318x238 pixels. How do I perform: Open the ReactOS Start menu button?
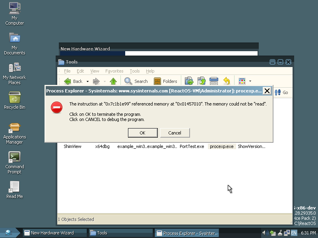pos(9,233)
